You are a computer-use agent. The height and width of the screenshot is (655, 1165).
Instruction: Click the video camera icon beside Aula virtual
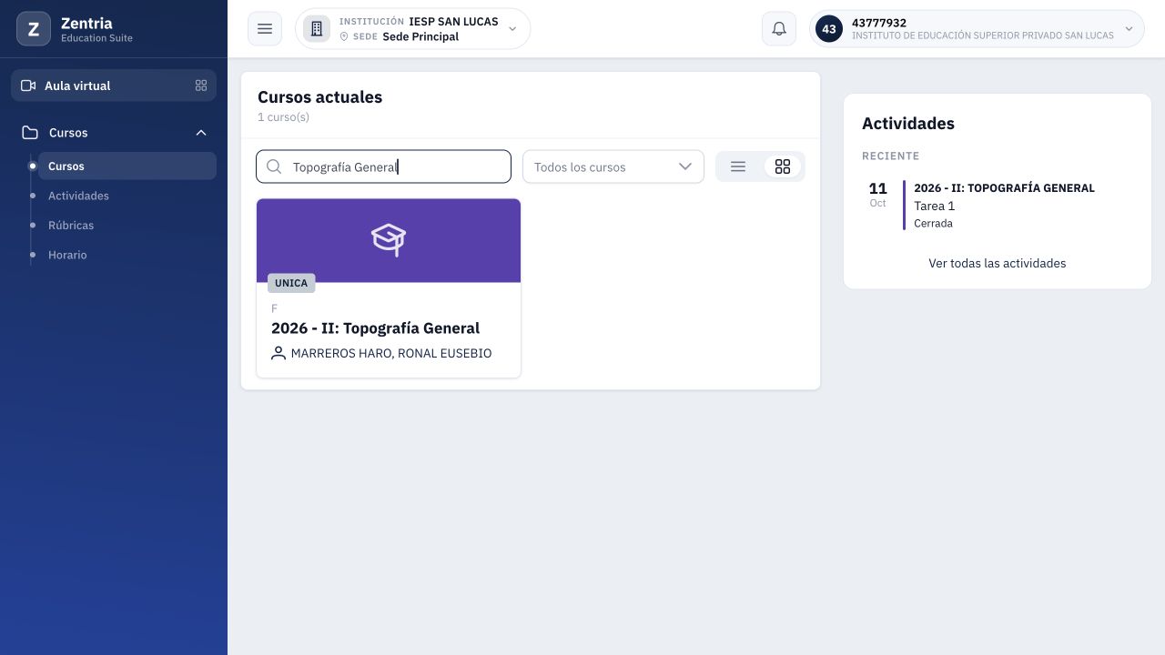[x=28, y=86]
